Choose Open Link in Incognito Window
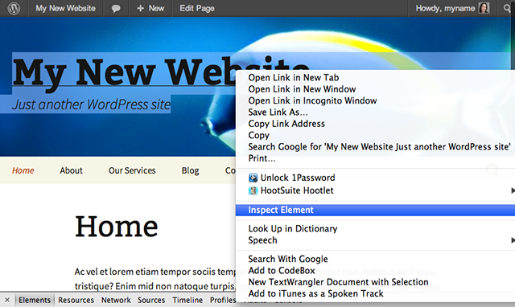The image size is (515, 307). pos(312,100)
